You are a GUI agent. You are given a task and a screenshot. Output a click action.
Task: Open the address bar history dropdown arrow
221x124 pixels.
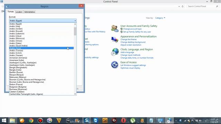click(x=179, y=6)
